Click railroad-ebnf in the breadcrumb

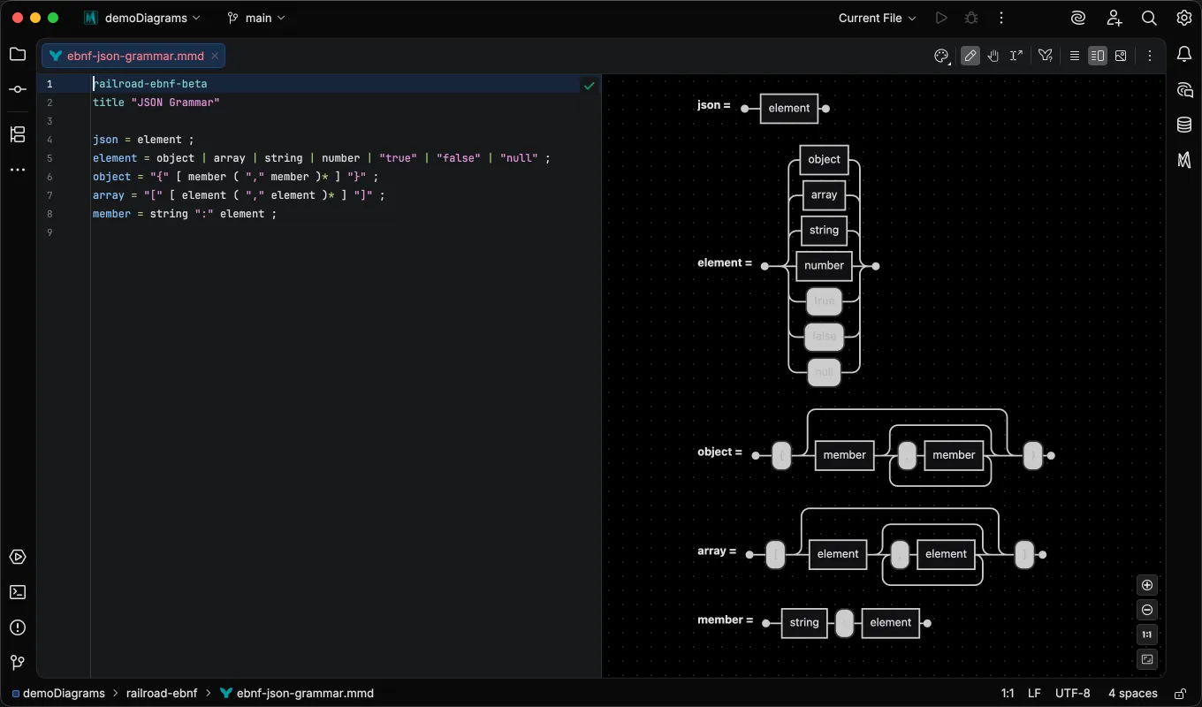click(162, 693)
